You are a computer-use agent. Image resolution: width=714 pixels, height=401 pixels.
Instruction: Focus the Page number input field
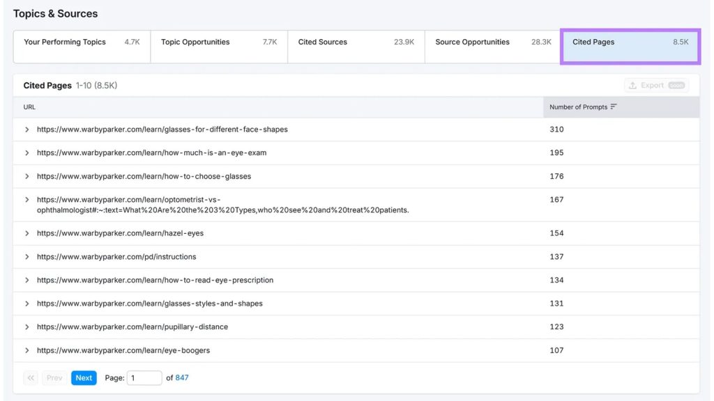coord(144,378)
